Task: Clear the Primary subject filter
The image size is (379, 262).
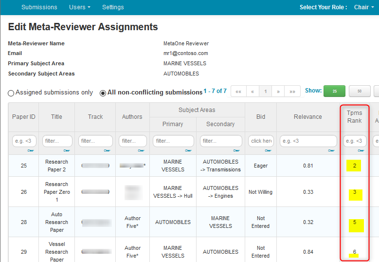Action: tap(188, 150)
